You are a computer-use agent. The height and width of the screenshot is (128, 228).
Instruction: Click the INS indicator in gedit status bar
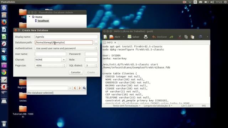pyautogui.click(x=204, y=106)
